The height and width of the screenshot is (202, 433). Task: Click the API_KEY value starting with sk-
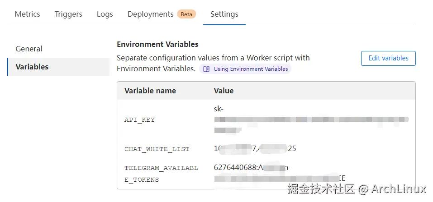tap(311, 120)
